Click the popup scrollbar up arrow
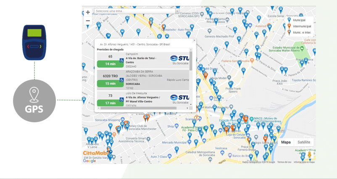Viewport: 337px width, 179px height. 191,50
